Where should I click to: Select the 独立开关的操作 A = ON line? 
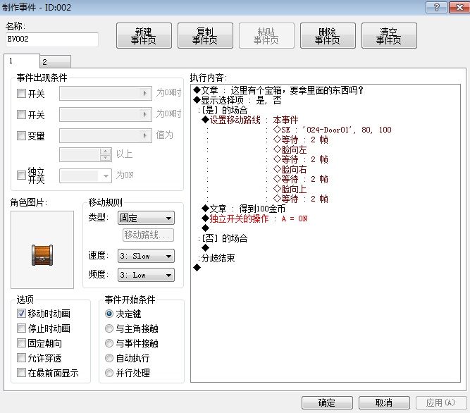point(254,218)
